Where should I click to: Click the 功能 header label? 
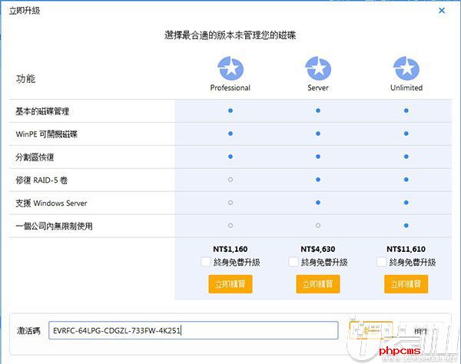coord(25,79)
